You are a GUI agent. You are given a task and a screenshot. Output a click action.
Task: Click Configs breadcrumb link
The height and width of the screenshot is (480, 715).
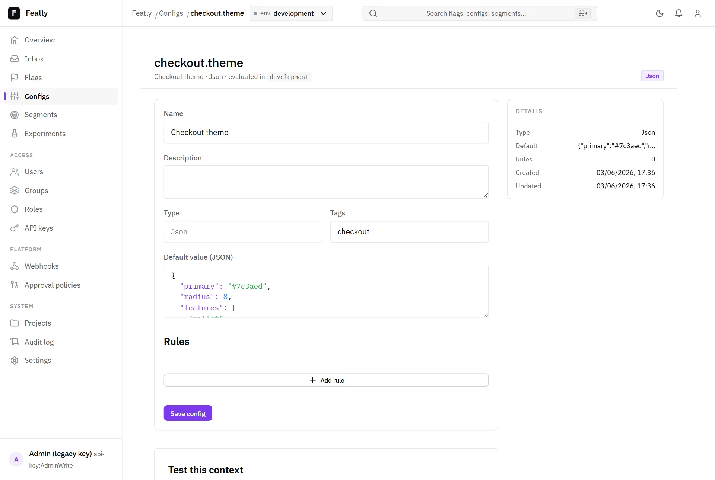171,13
